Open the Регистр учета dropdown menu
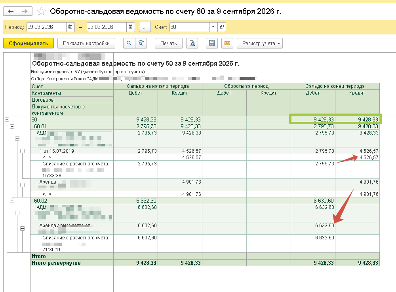The image size is (396, 292). [260, 44]
